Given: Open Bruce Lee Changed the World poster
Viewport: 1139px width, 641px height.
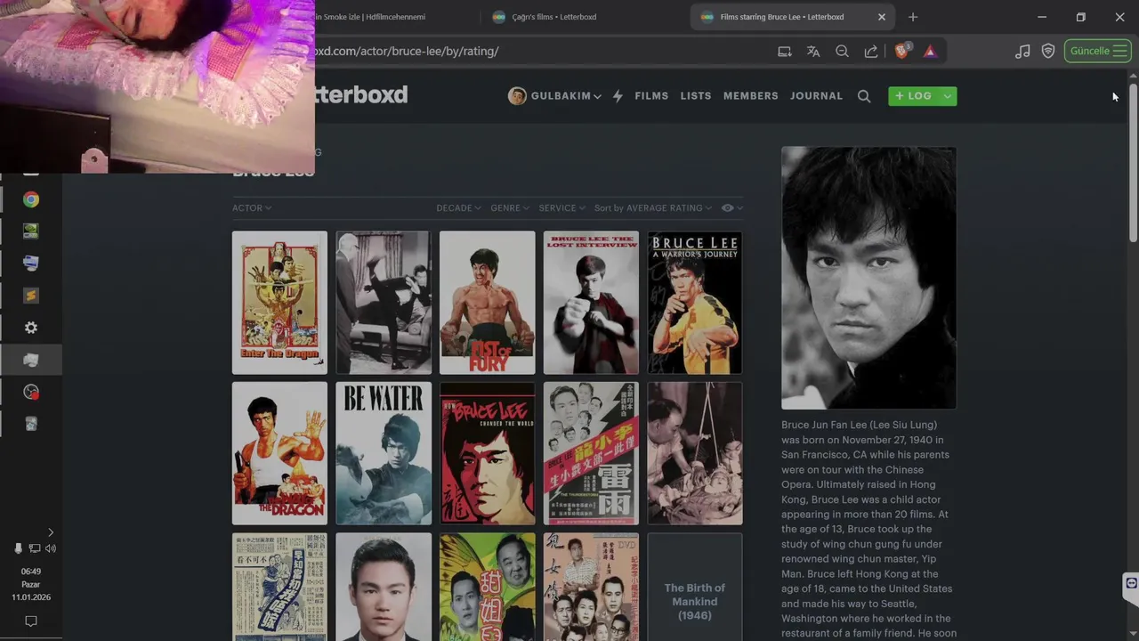Looking at the screenshot, I should tap(488, 453).
